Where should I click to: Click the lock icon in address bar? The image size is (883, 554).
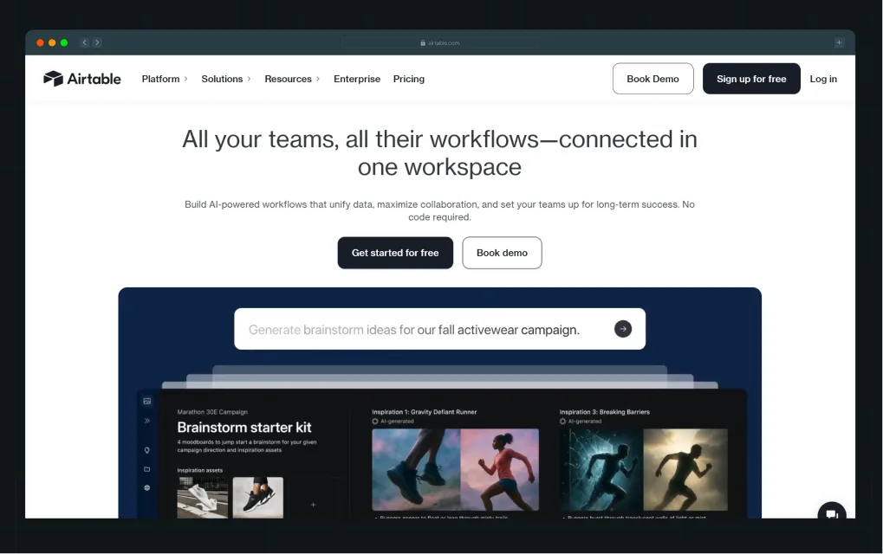coord(423,42)
